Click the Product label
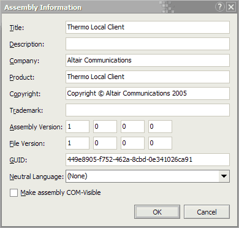The image size is (239, 228). click(x=22, y=77)
